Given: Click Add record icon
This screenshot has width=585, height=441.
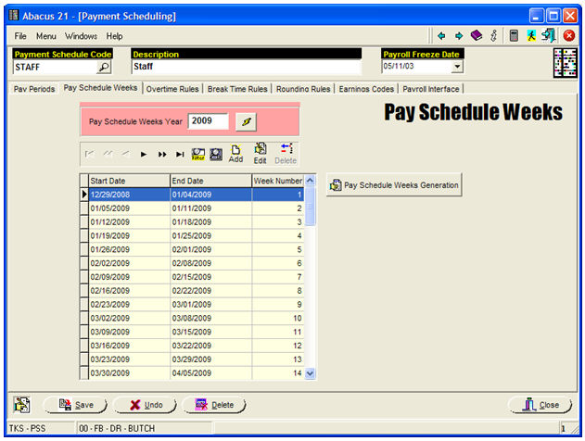Looking at the screenshot, I should coord(235,153).
